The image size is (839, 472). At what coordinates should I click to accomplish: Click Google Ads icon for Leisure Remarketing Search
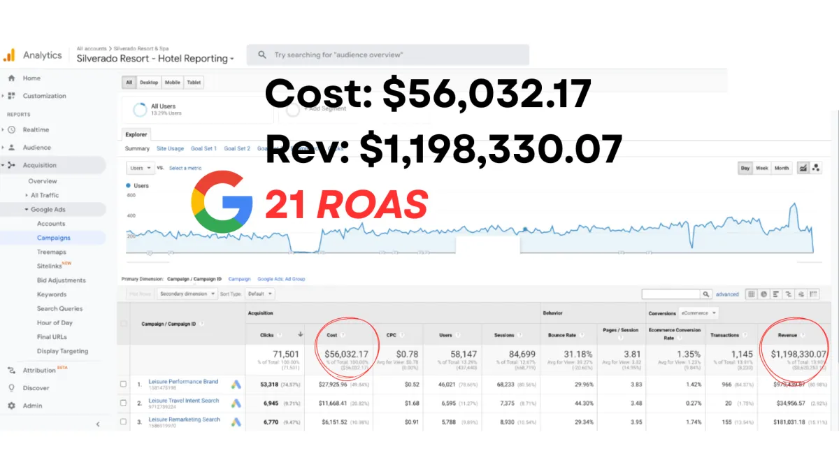point(236,422)
